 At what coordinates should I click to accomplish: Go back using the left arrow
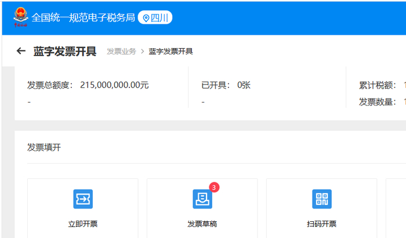point(21,51)
